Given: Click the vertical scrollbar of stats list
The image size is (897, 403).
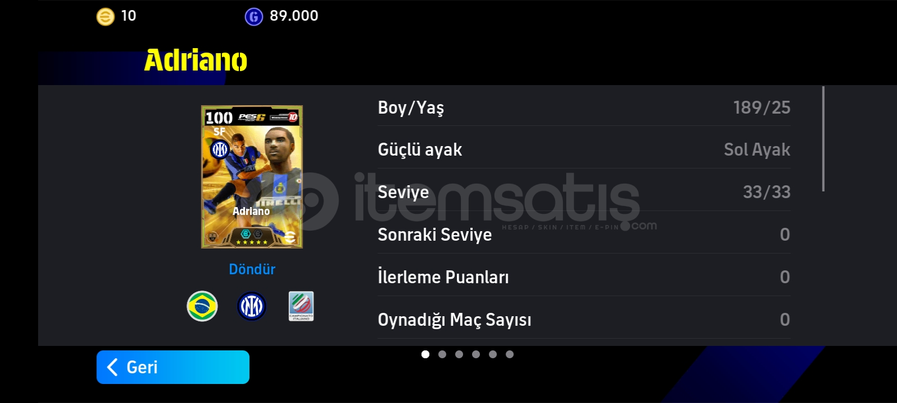Looking at the screenshot, I should pyautogui.click(x=824, y=139).
